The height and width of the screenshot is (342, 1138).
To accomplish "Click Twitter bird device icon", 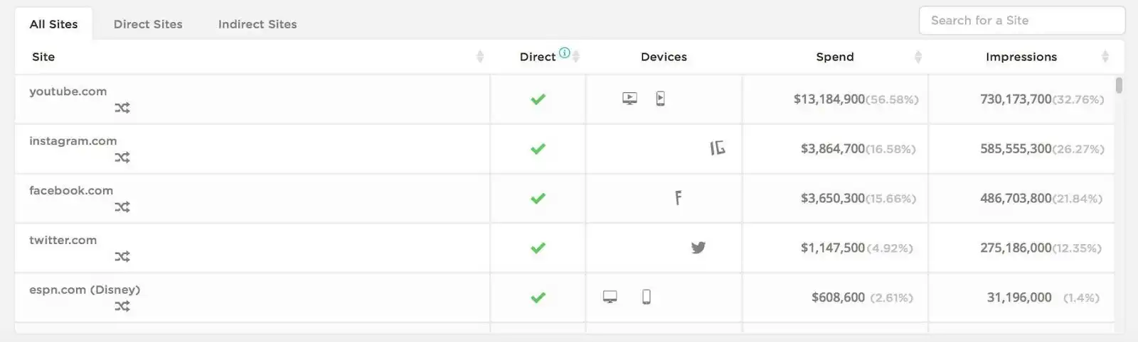I will [x=698, y=248].
